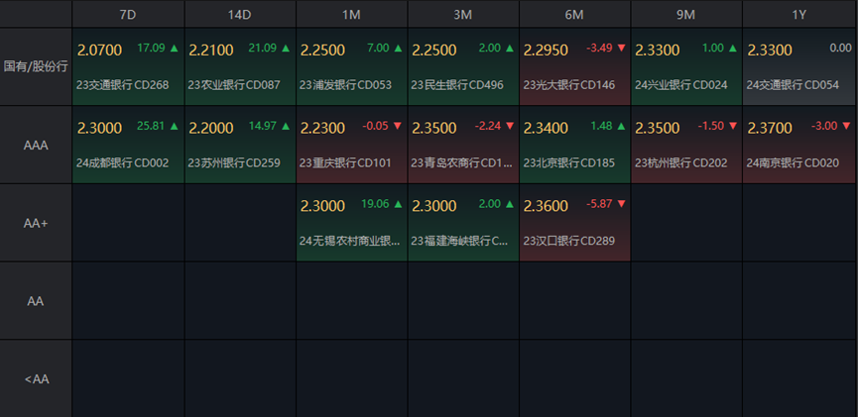Click the red down arrow beside -3.00
Screen dimensions: 858x417
[x=844, y=126]
